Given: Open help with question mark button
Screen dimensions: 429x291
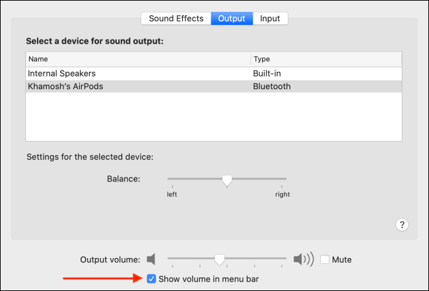Looking at the screenshot, I should [x=402, y=225].
